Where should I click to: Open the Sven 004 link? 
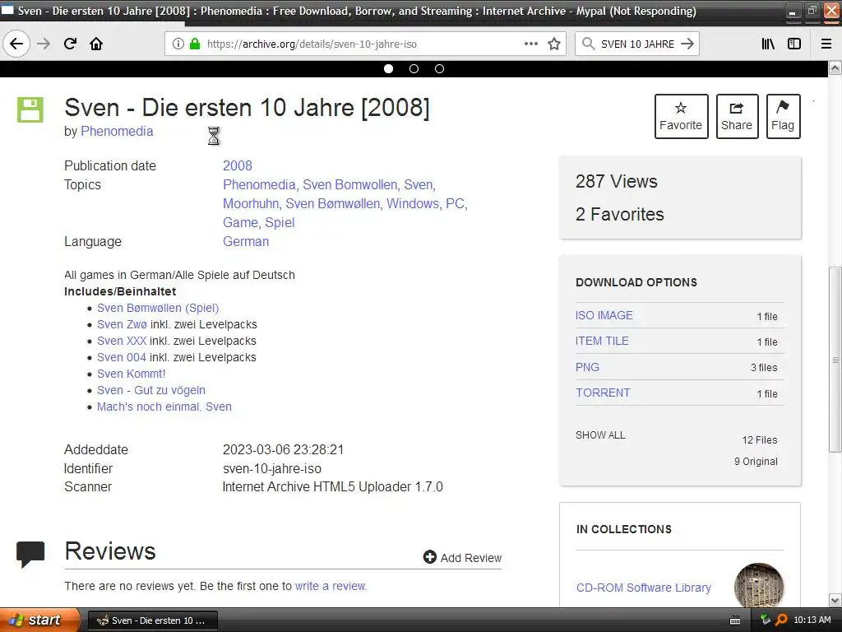point(122,357)
